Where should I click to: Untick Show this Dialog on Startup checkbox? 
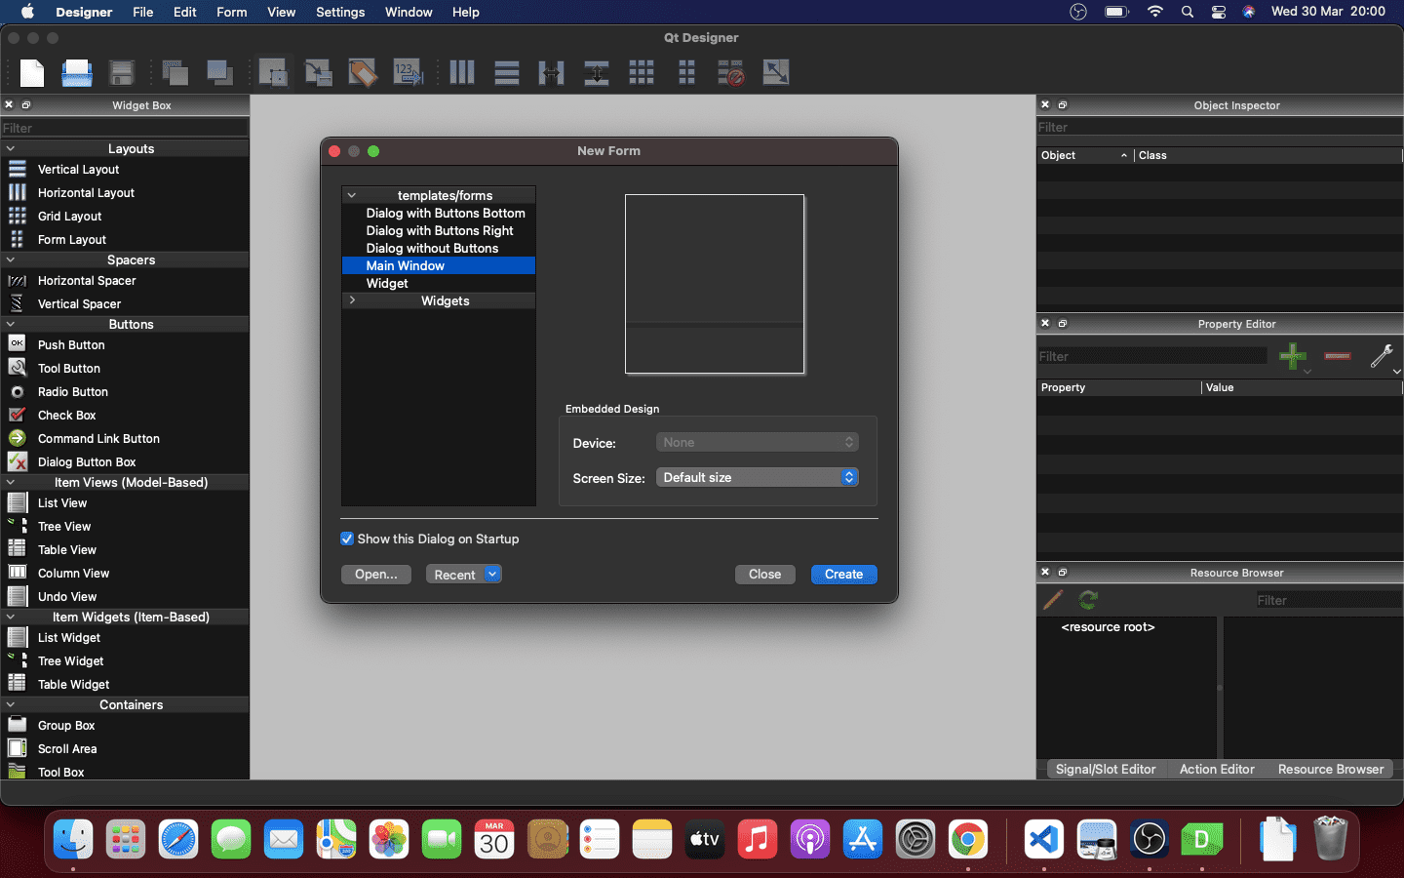click(347, 539)
